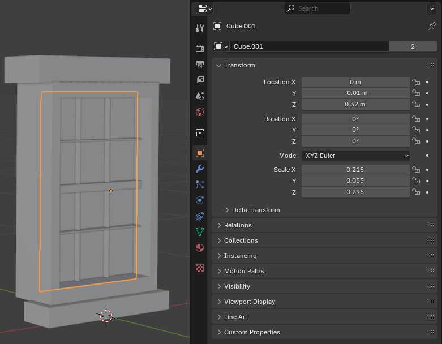Open the Output properties tab
This screenshot has width=442, height=344.
[x=200, y=64]
